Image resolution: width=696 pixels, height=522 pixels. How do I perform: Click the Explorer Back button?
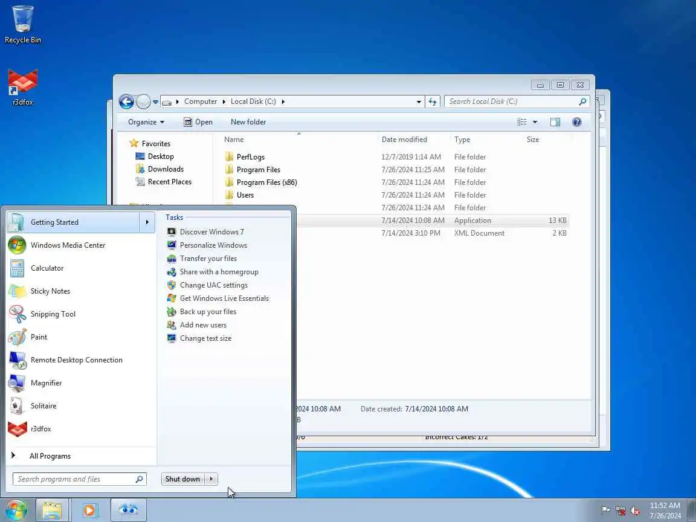point(126,101)
